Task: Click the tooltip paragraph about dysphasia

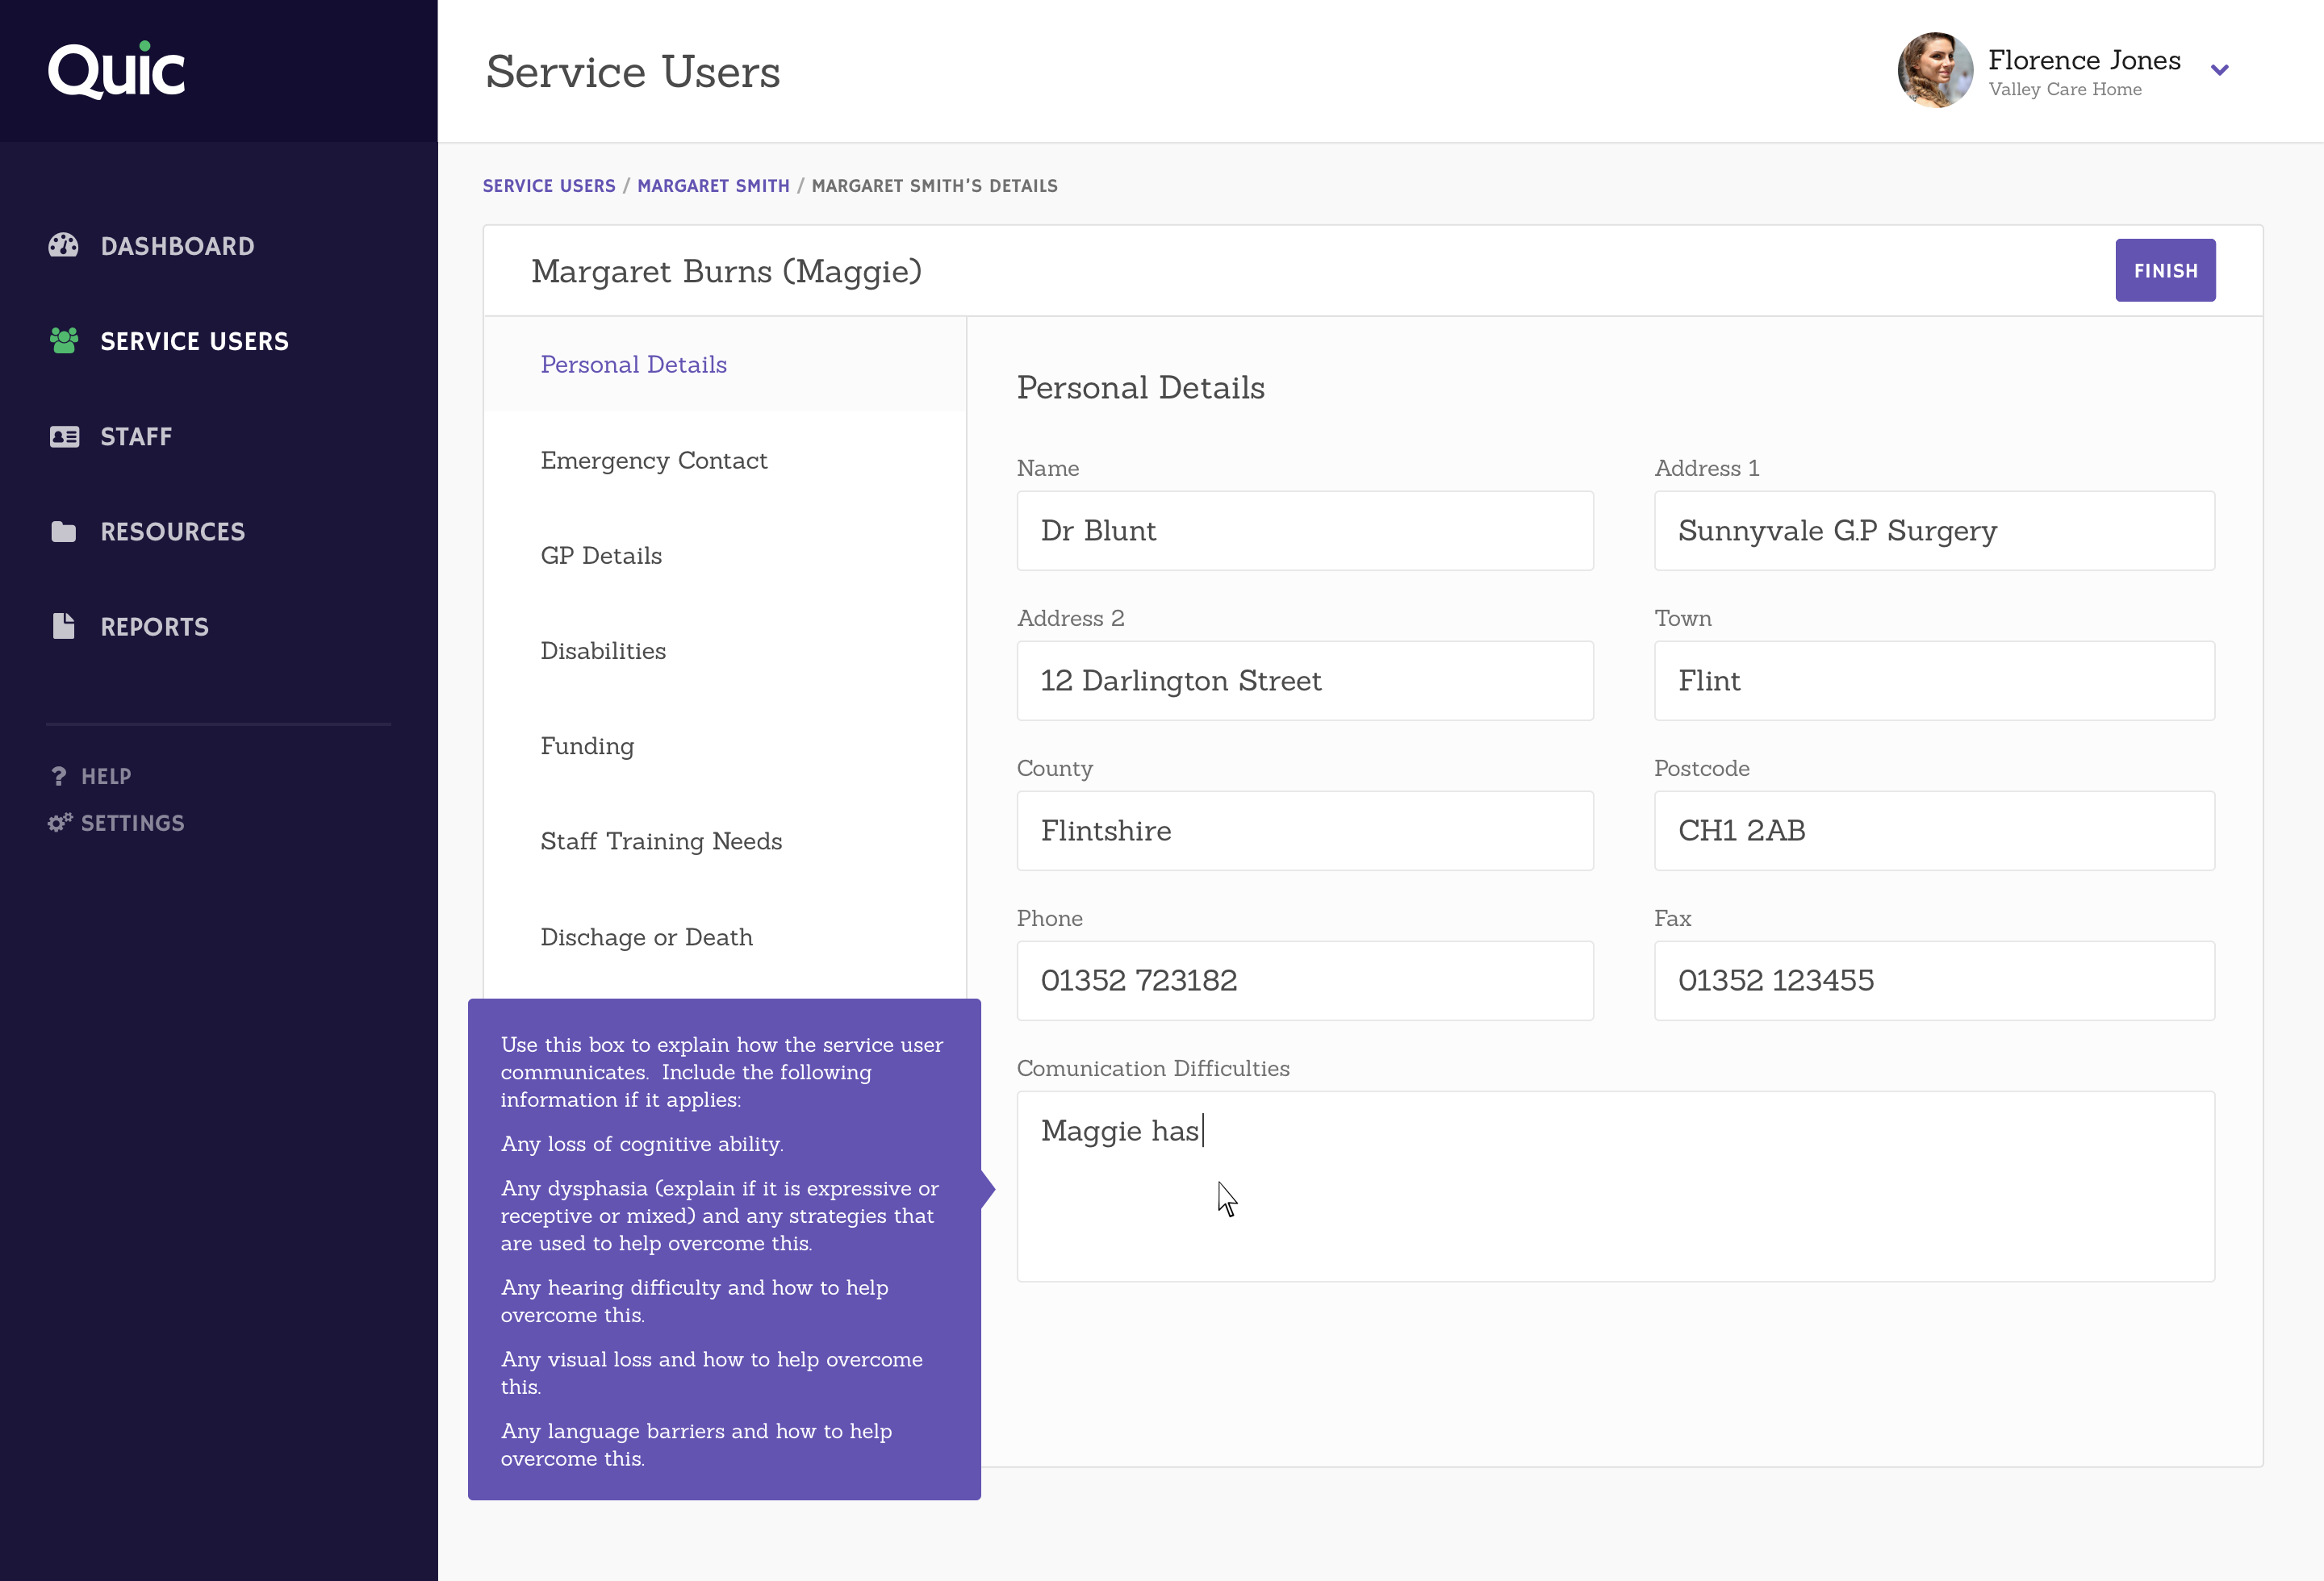Action: point(719,1216)
